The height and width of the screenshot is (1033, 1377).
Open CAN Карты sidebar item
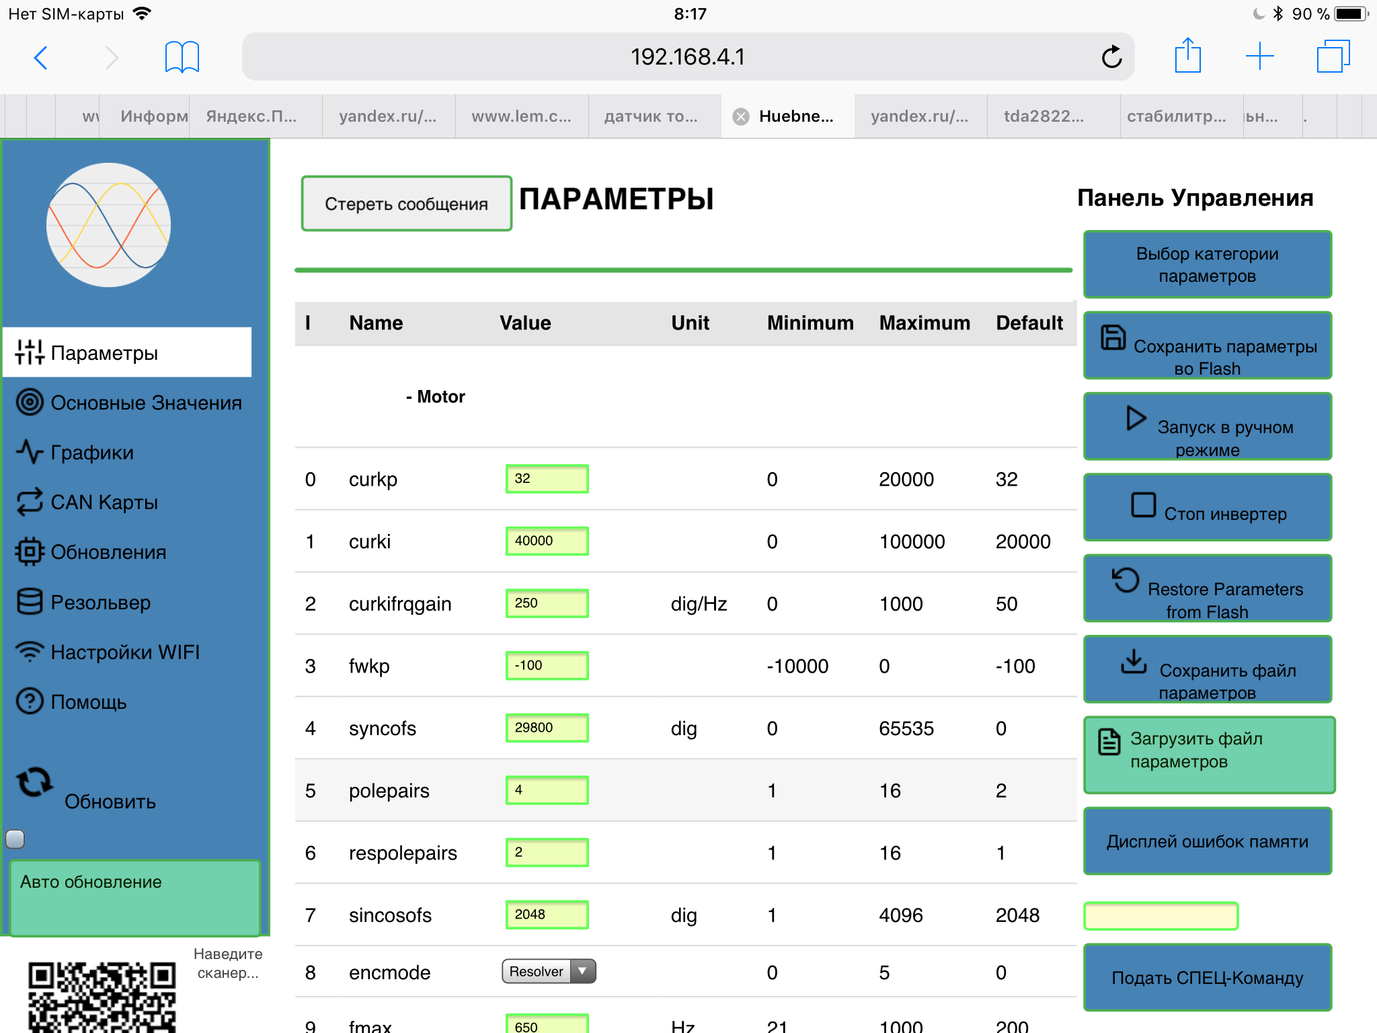[x=104, y=502]
